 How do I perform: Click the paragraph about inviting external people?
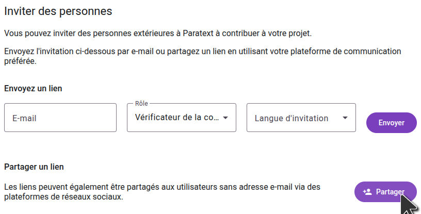click(x=158, y=34)
